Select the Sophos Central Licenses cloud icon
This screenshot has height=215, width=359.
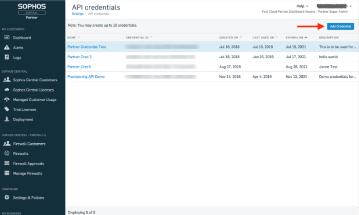(x=6, y=90)
